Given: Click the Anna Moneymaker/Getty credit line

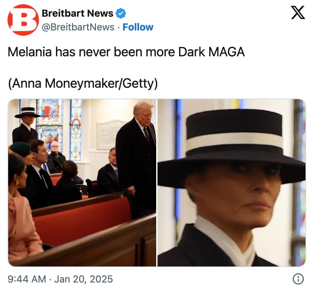Looking at the screenshot, I should point(83,84).
